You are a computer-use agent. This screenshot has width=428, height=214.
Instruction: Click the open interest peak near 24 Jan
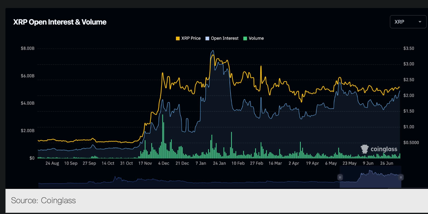coord(212,51)
